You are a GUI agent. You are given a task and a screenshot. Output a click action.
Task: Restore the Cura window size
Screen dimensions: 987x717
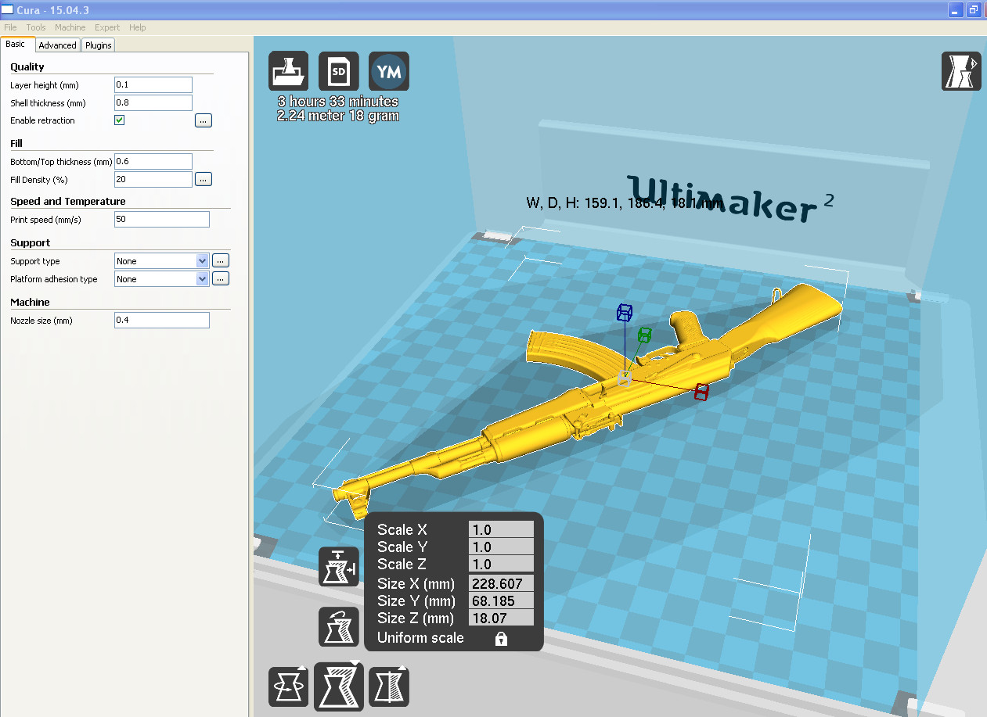coord(974,10)
